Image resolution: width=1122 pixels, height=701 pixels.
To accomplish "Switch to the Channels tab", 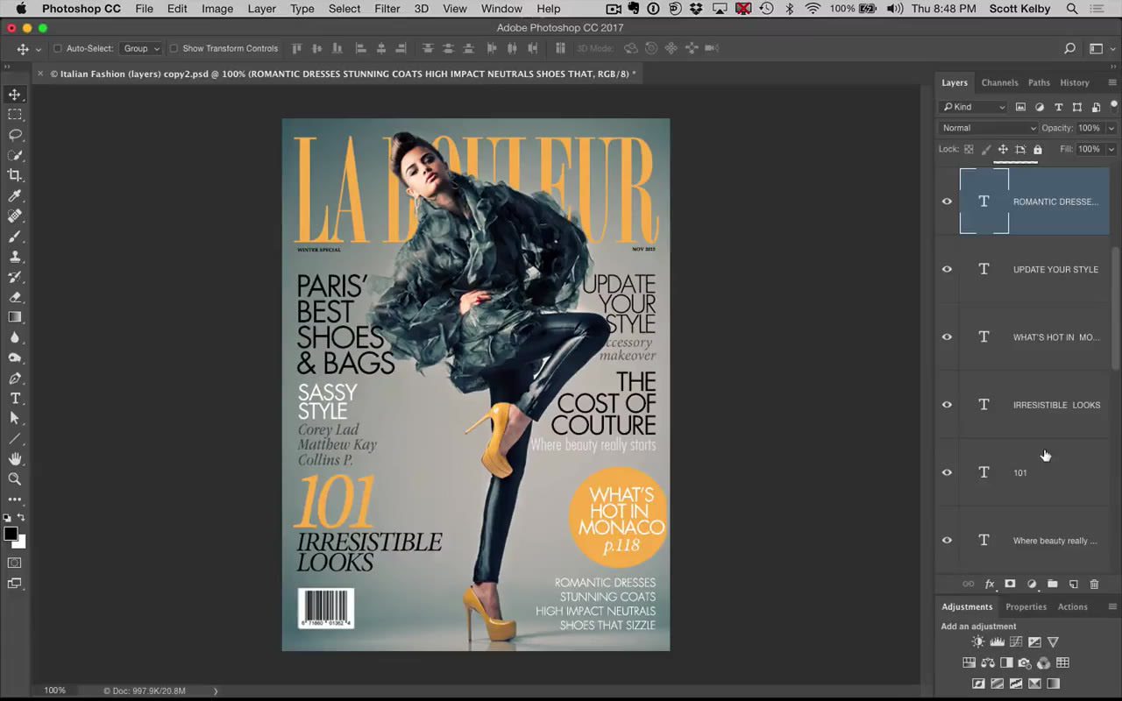I will [999, 81].
